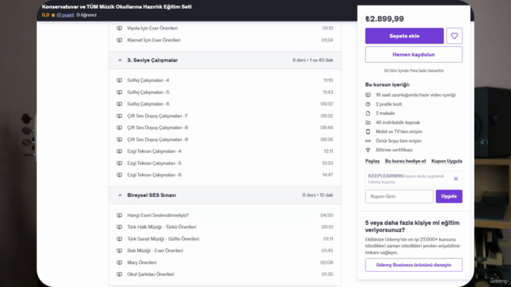Click Türk Sanat Müziği - Güfte Önerileri title
The width and height of the screenshot is (511, 287).
click(x=163, y=239)
